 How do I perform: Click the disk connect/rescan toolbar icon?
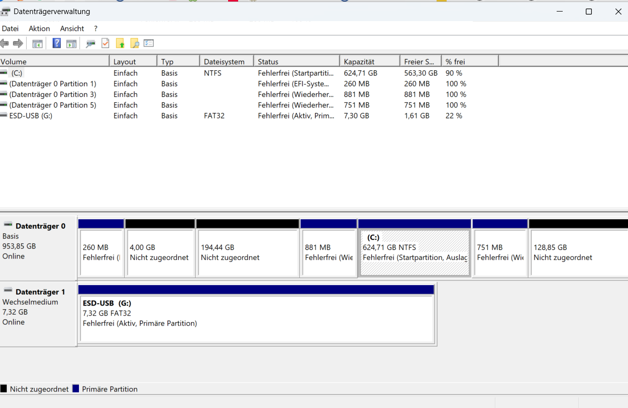click(90, 44)
